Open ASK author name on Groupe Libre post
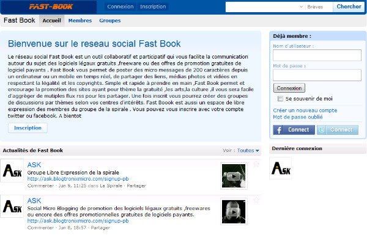This screenshot has height=238, width=367. tap(34, 165)
